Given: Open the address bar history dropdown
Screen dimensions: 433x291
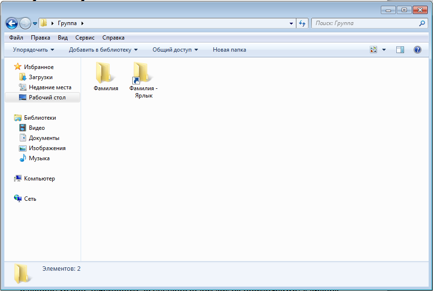Looking at the screenshot, I should [x=291, y=24].
